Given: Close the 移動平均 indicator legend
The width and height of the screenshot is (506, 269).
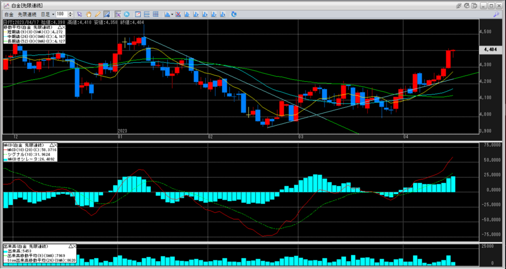Looking at the screenshot, I should [64, 28].
